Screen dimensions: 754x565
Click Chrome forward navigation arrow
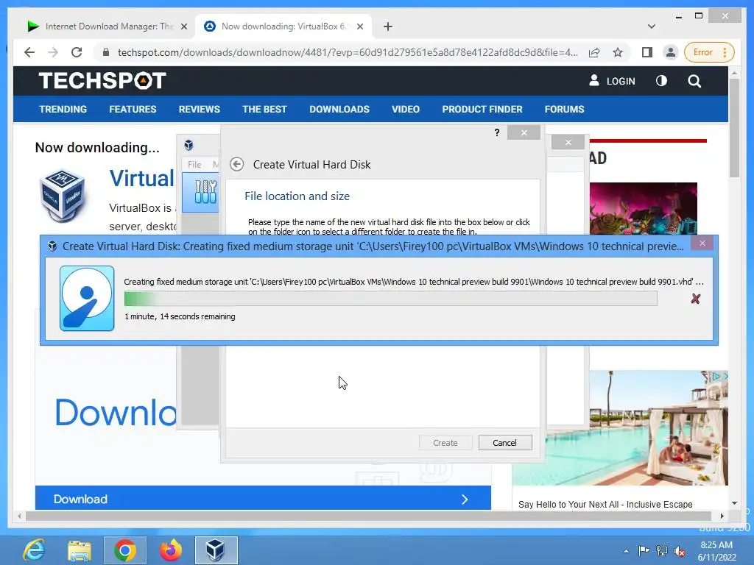(53, 52)
